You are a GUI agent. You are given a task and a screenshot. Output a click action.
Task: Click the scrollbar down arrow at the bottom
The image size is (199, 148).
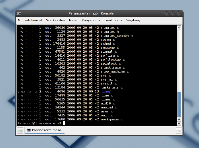tap(179, 123)
